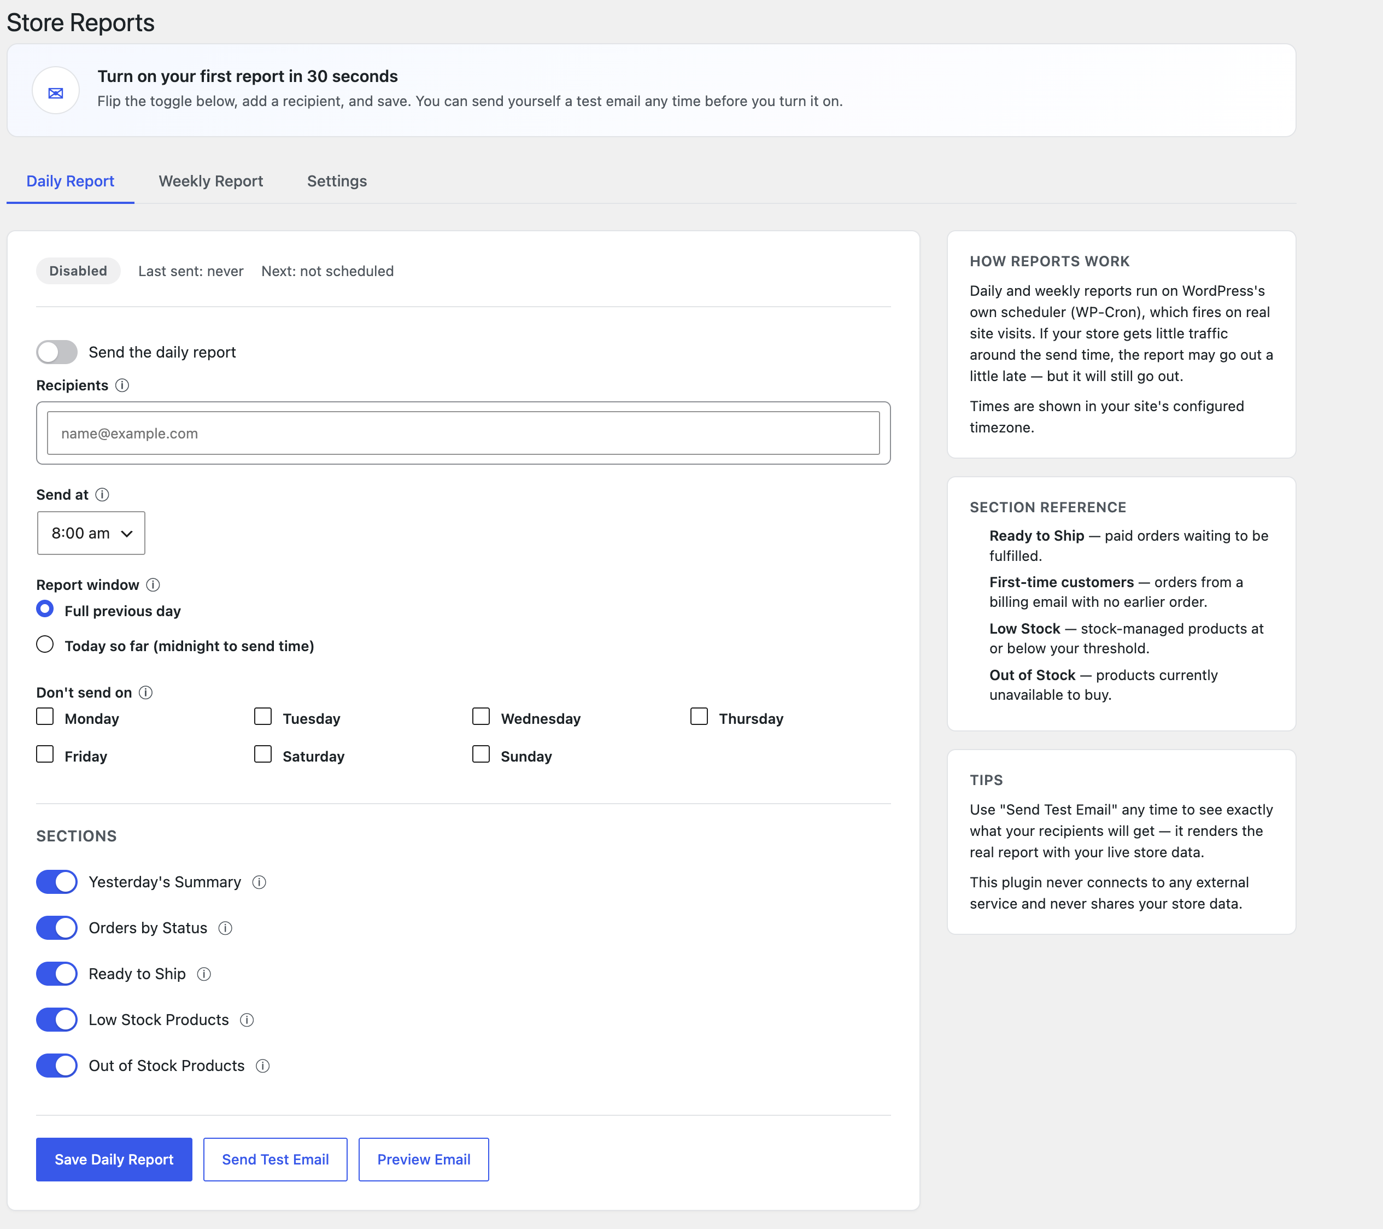This screenshot has height=1229, width=1383.
Task: Click the Yesterday's Summary info icon
Action: click(259, 882)
